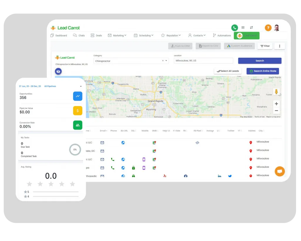Open the Deals tab

point(96,35)
